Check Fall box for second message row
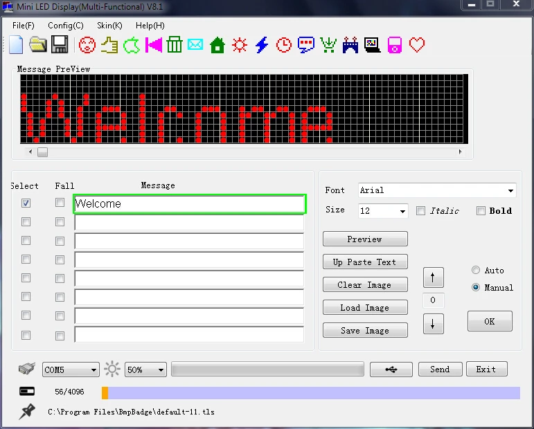 pyautogui.click(x=60, y=222)
